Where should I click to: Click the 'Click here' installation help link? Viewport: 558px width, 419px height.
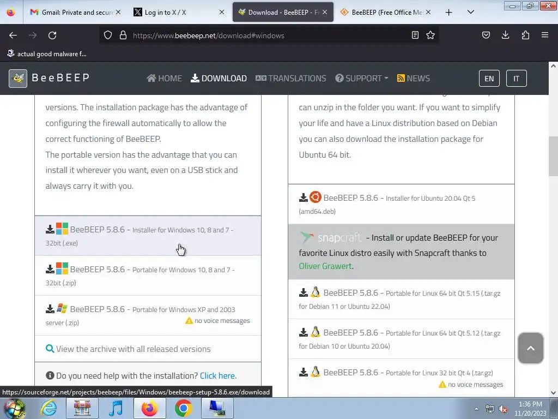217,375
